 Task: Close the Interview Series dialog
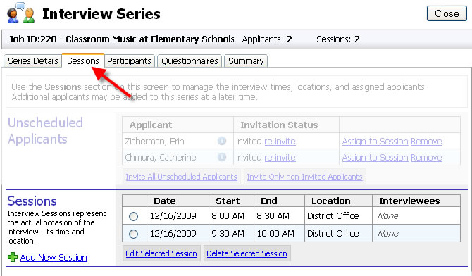(x=447, y=13)
